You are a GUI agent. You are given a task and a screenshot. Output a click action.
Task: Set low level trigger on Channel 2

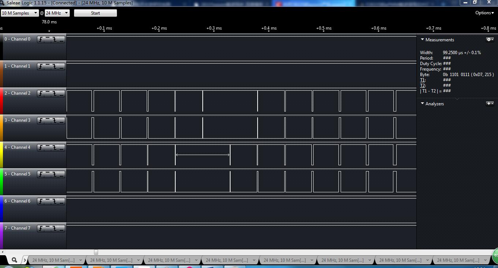tap(61, 94)
